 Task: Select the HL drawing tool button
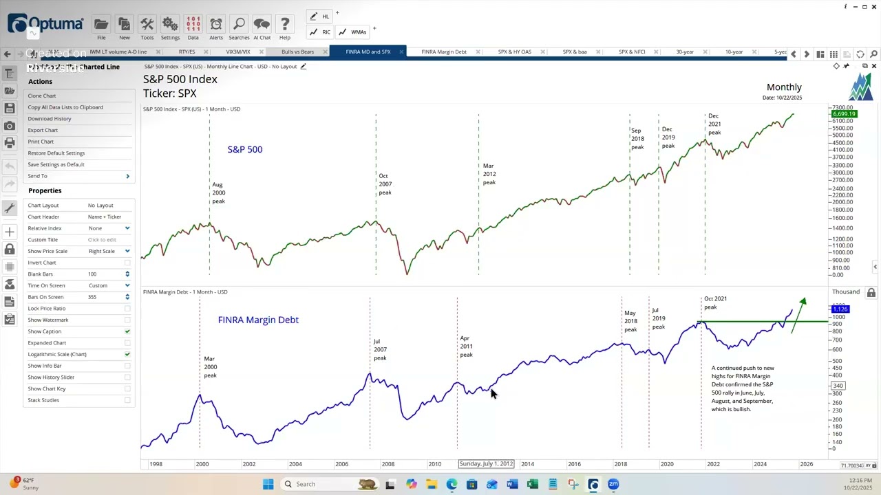click(320, 16)
